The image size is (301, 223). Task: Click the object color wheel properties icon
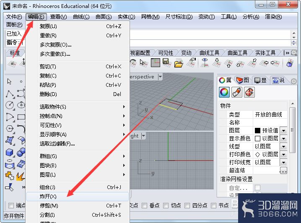(224, 92)
